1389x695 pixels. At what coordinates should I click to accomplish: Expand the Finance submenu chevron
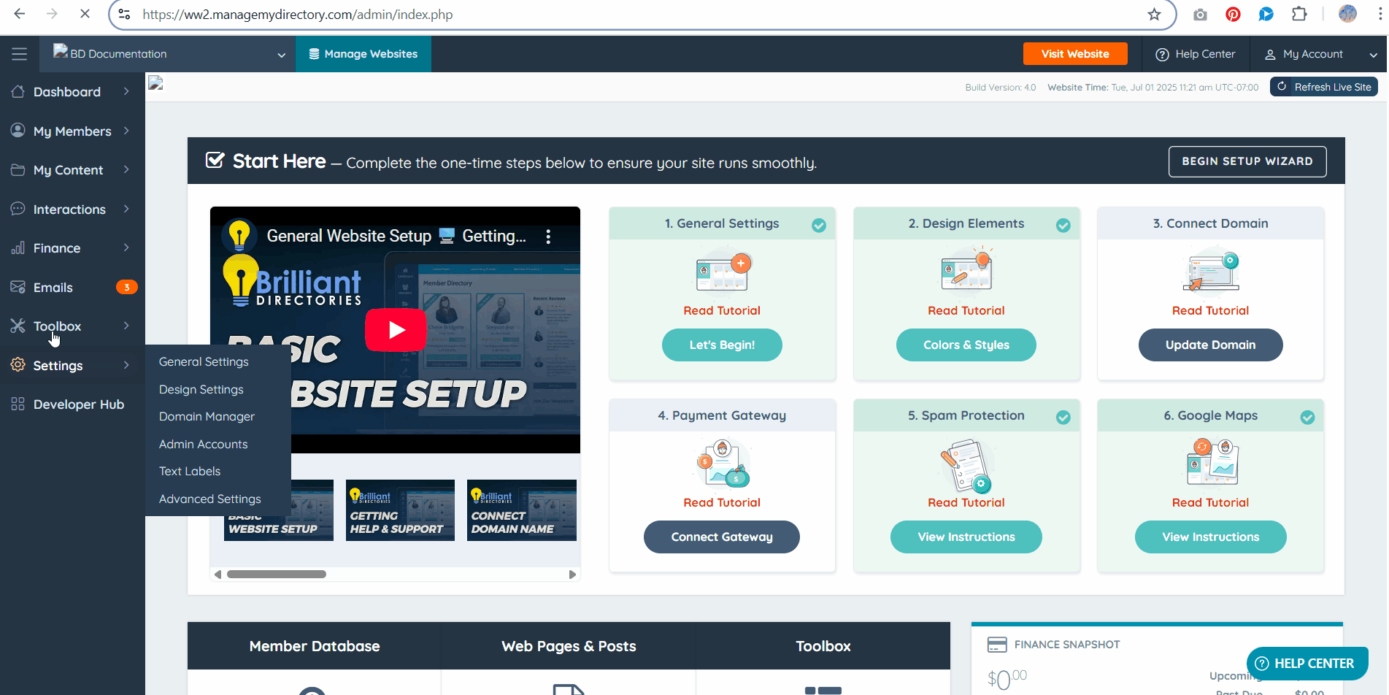tap(126, 247)
